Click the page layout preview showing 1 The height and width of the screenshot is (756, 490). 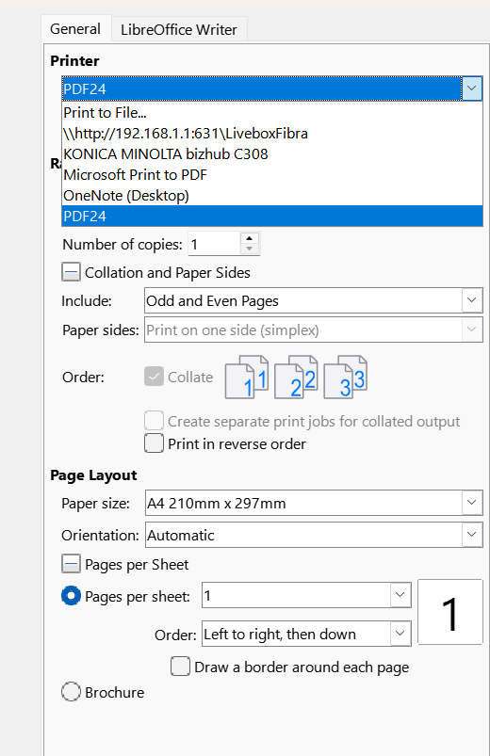click(x=449, y=612)
